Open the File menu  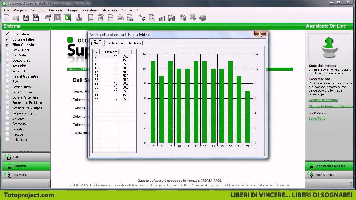tap(7, 10)
